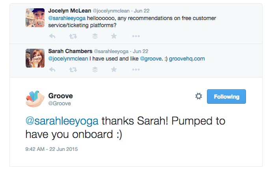272x169 pixels.
Task: Open the 9:42 AM - 22 Jun 2015 timestamp
Action: pos(51,149)
